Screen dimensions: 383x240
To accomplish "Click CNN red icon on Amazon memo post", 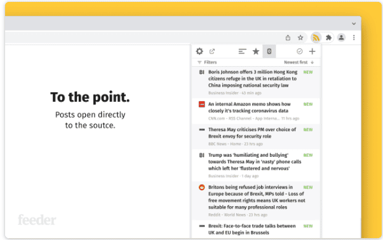I will click(201, 104).
